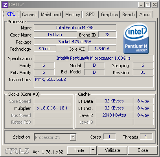
Task: Click the Tools button
Action: pyautogui.click(x=79, y=151)
